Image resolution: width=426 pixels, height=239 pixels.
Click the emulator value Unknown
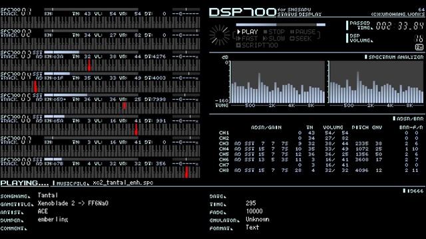tap(258, 219)
